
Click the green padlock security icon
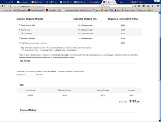point(11,6)
